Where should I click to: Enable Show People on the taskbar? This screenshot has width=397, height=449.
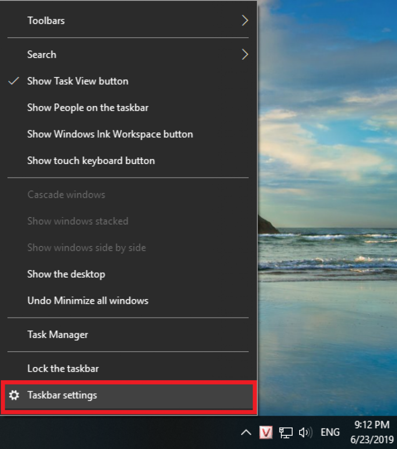(88, 107)
